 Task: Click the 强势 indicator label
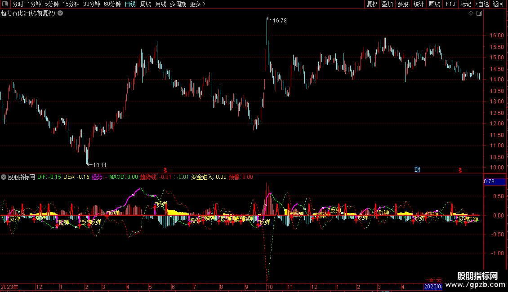(97, 177)
